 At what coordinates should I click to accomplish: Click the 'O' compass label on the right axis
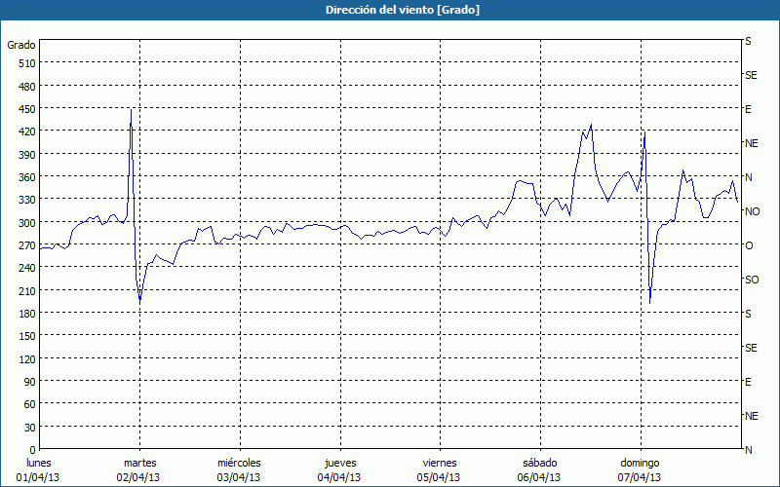[x=749, y=245]
